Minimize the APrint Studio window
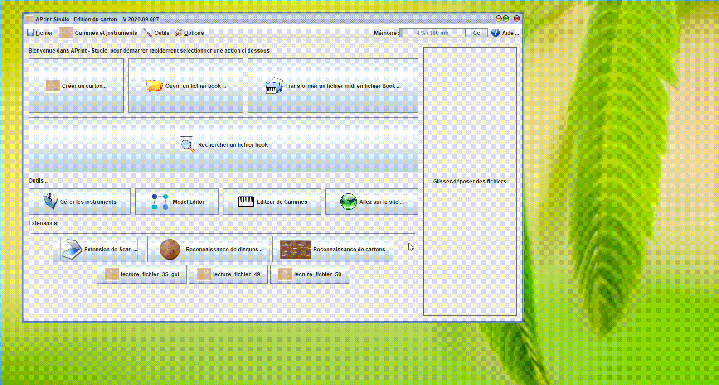This screenshot has width=719, height=385. (499, 19)
